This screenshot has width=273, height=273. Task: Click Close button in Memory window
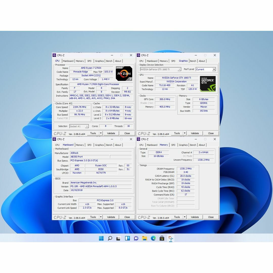211,217
